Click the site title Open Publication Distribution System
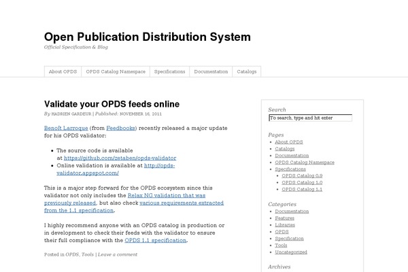 pos(148,37)
